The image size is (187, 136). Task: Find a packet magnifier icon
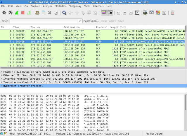coord(64,13)
